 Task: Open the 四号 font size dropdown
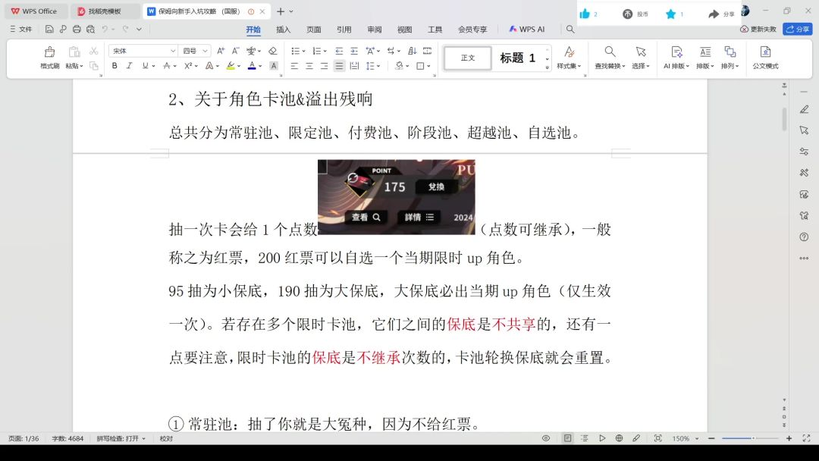tap(195, 51)
